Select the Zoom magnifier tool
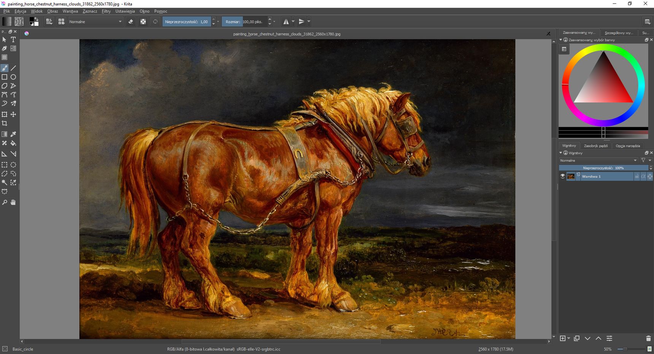The height and width of the screenshot is (354, 654). [x=5, y=202]
